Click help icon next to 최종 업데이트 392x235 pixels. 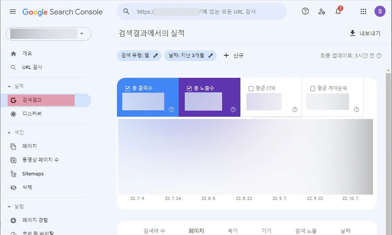click(x=379, y=56)
